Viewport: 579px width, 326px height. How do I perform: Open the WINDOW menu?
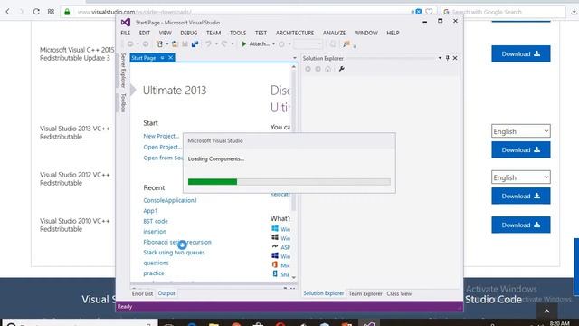tap(365, 33)
